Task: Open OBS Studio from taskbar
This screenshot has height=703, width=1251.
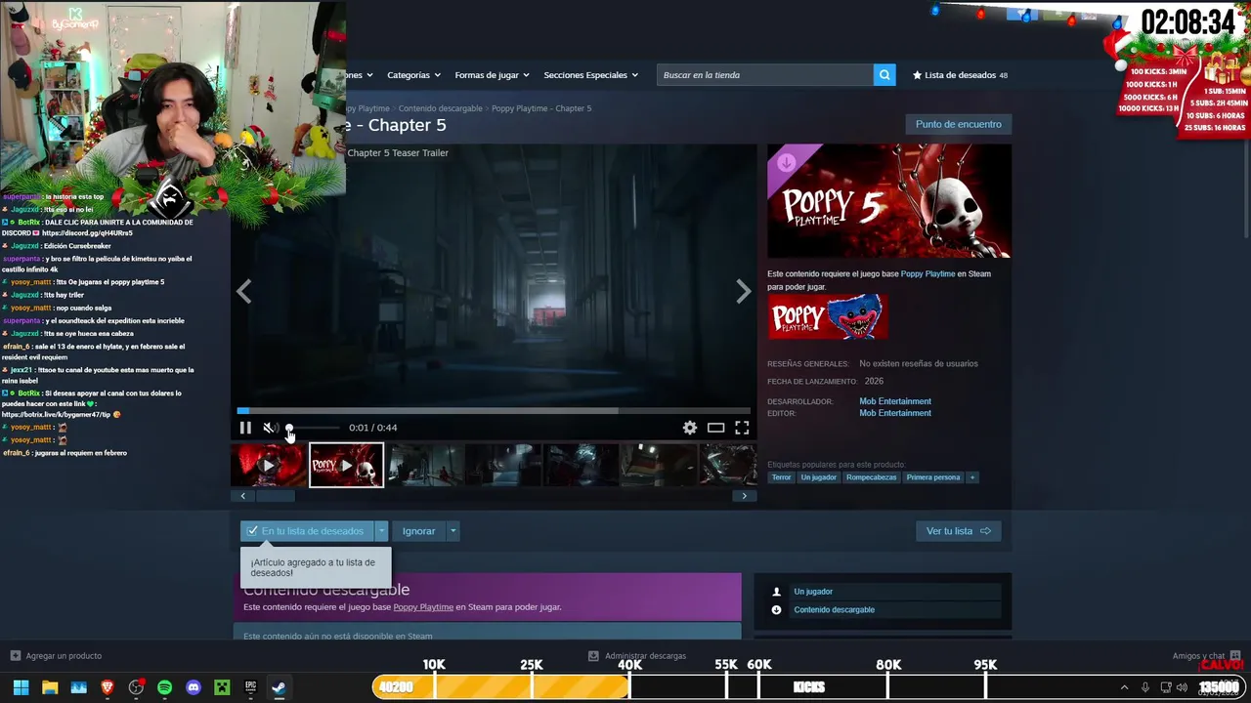Action: coord(136,687)
